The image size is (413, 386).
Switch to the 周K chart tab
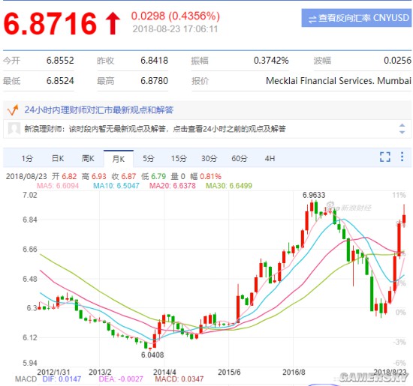(88, 159)
